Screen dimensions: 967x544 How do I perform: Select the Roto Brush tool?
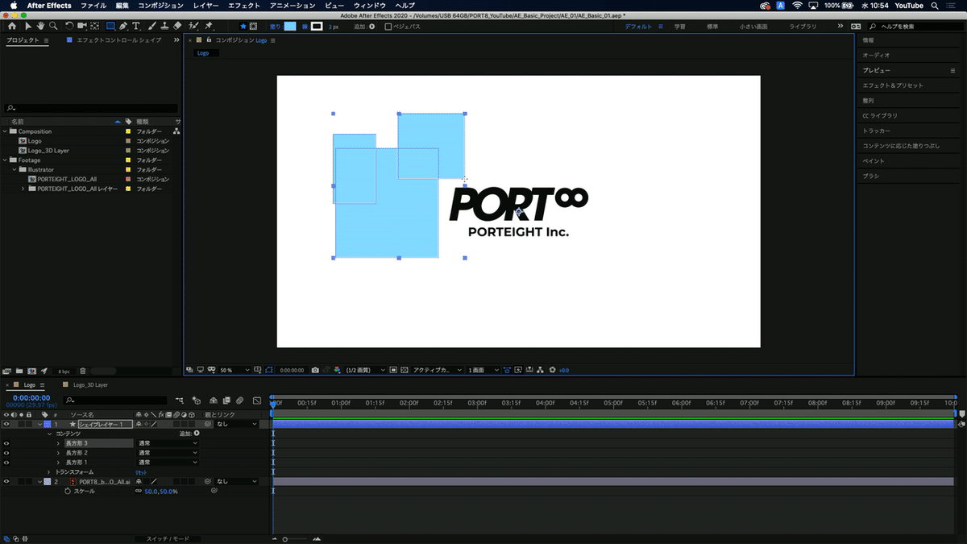(194, 26)
